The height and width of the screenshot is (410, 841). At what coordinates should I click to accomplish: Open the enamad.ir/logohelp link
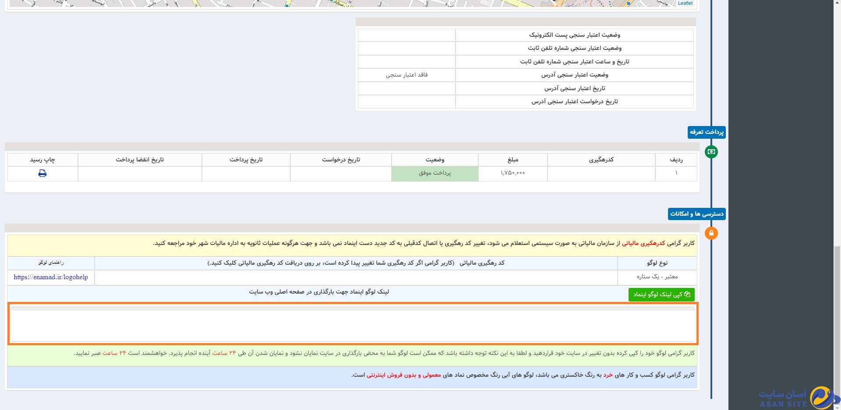[51, 277]
